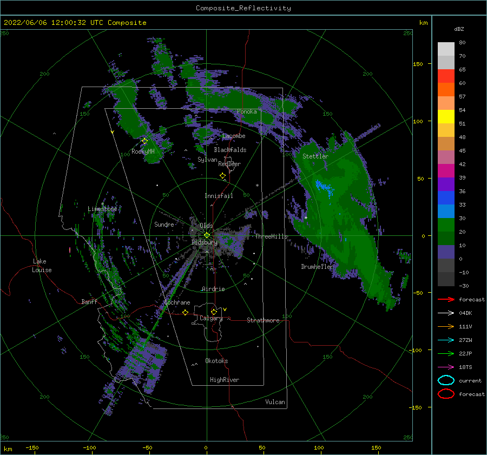
Task: Click the Cochrane town label
Action: 177,302
